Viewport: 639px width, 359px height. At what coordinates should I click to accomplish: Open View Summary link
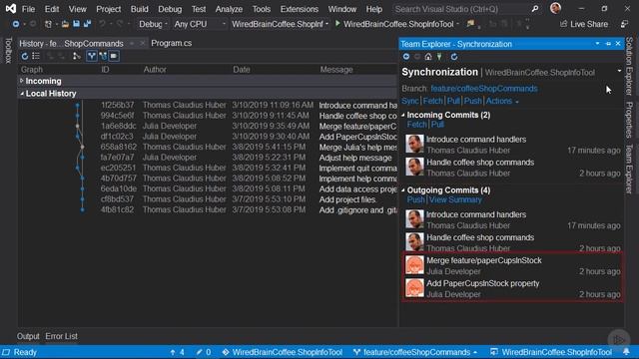pyautogui.click(x=455, y=199)
